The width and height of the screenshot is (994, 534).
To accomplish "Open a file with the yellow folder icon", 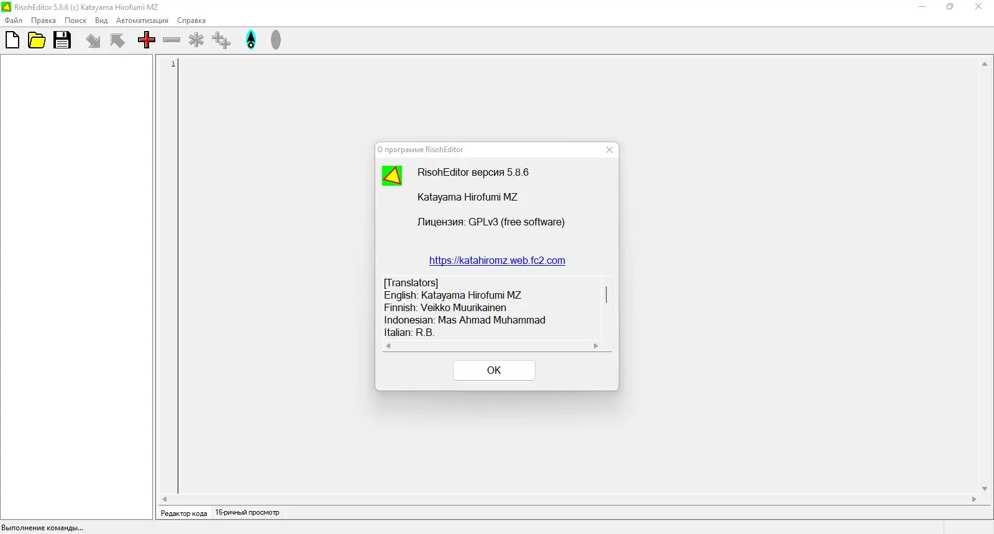I will (37, 40).
